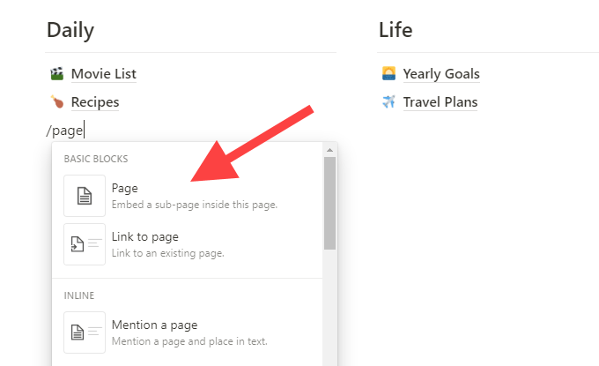
Task: Open the Yearly Goals page
Action: click(x=440, y=74)
